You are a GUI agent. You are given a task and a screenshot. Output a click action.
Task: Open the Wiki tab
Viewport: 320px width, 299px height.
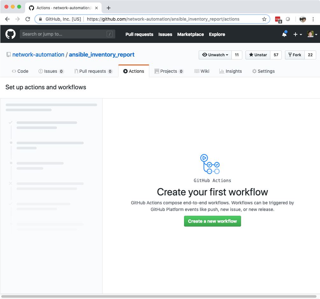[x=202, y=71]
